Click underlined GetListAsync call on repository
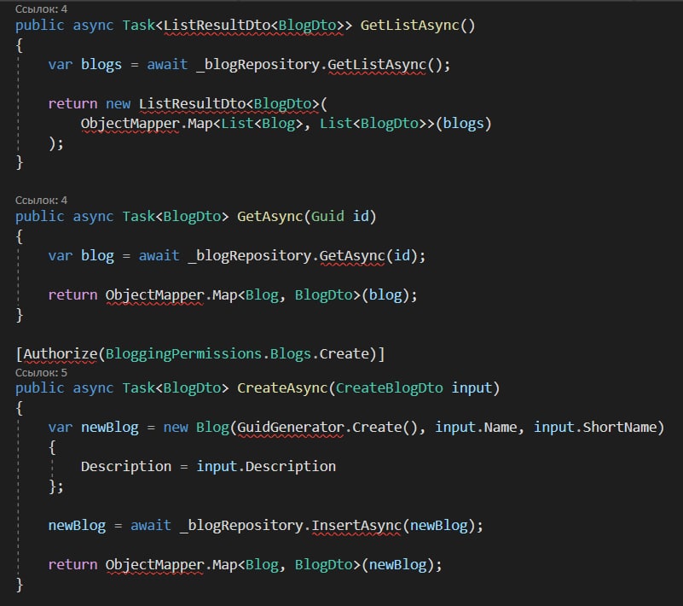 click(x=377, y=65)
